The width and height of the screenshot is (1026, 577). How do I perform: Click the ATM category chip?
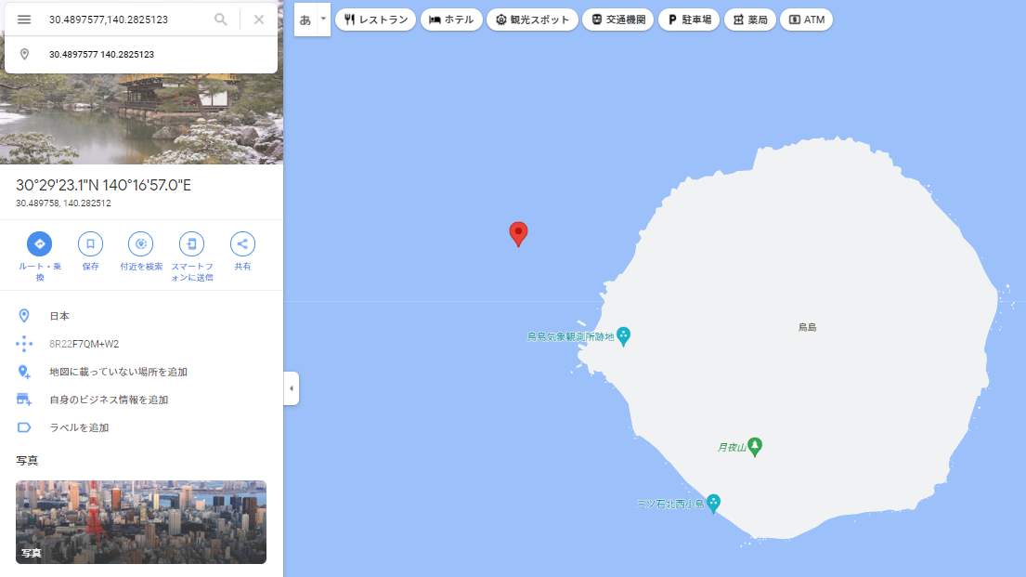[x=806, y=20]
